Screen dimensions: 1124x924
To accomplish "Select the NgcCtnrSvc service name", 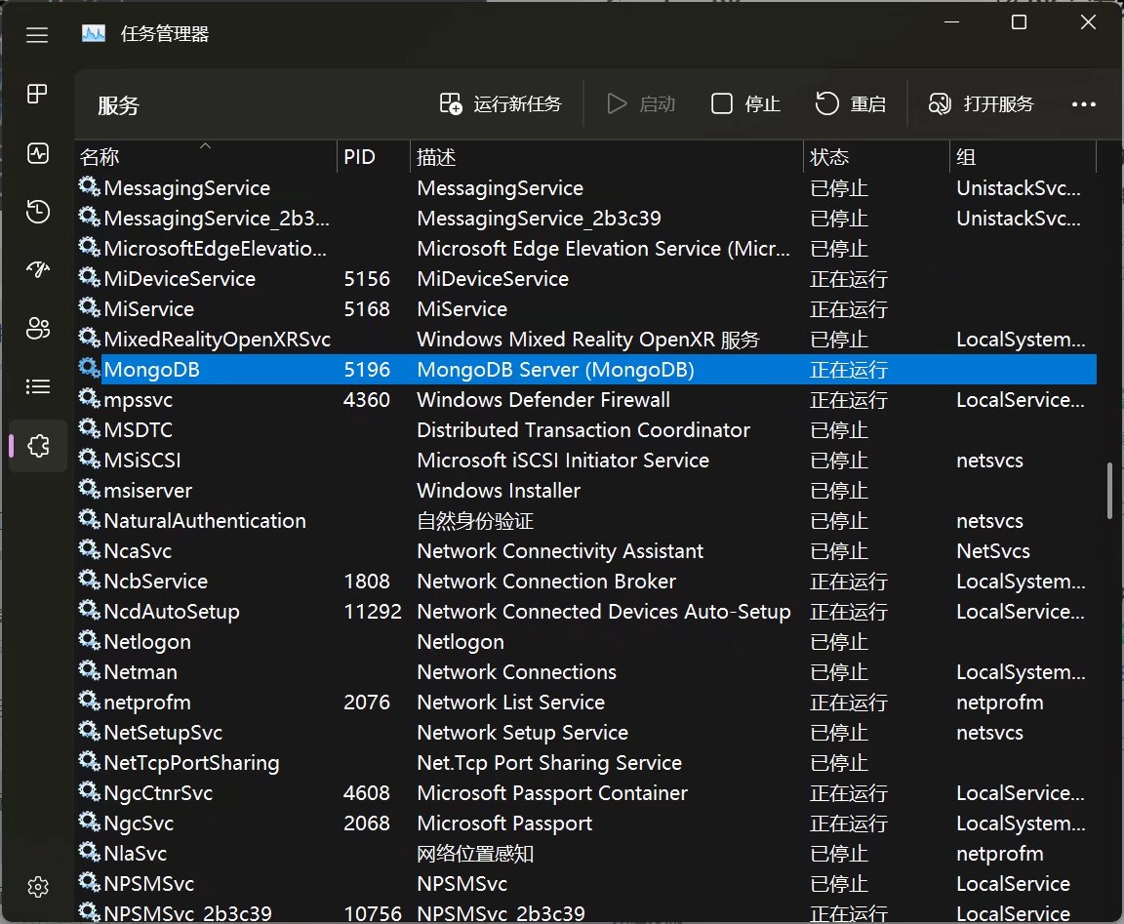I will click(x=158, y=793).
